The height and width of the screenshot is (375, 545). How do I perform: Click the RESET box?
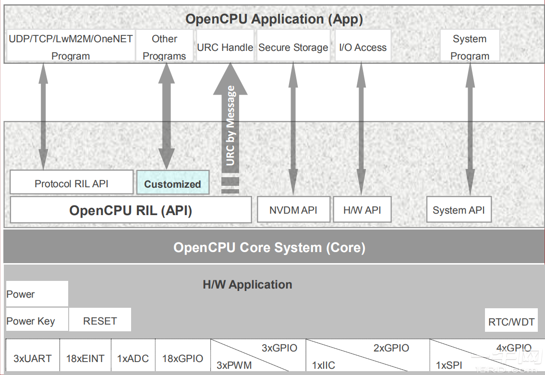[100, 321]
